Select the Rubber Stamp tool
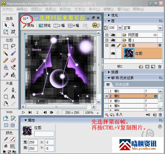 (x=13, y=67)
